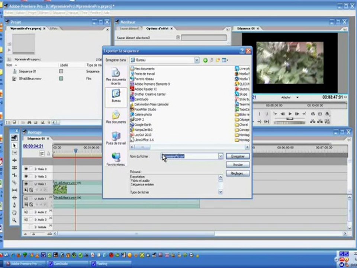Click the Enregistrer button
Screen dimensions: 357x268
(238, 156)
